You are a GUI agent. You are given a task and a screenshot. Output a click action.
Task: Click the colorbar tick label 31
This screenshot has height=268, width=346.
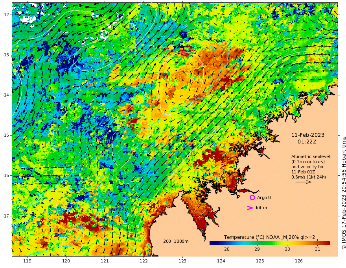pos(317,249)
